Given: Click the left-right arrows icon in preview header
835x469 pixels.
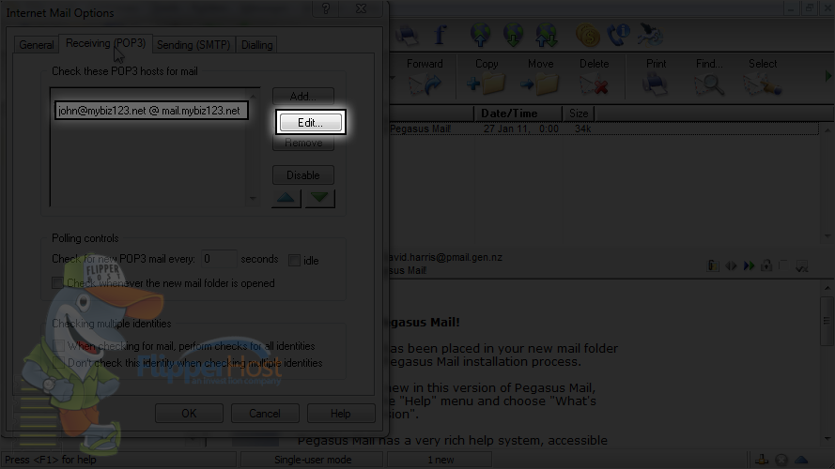Looking at the screenshot, I should point(731,265).
